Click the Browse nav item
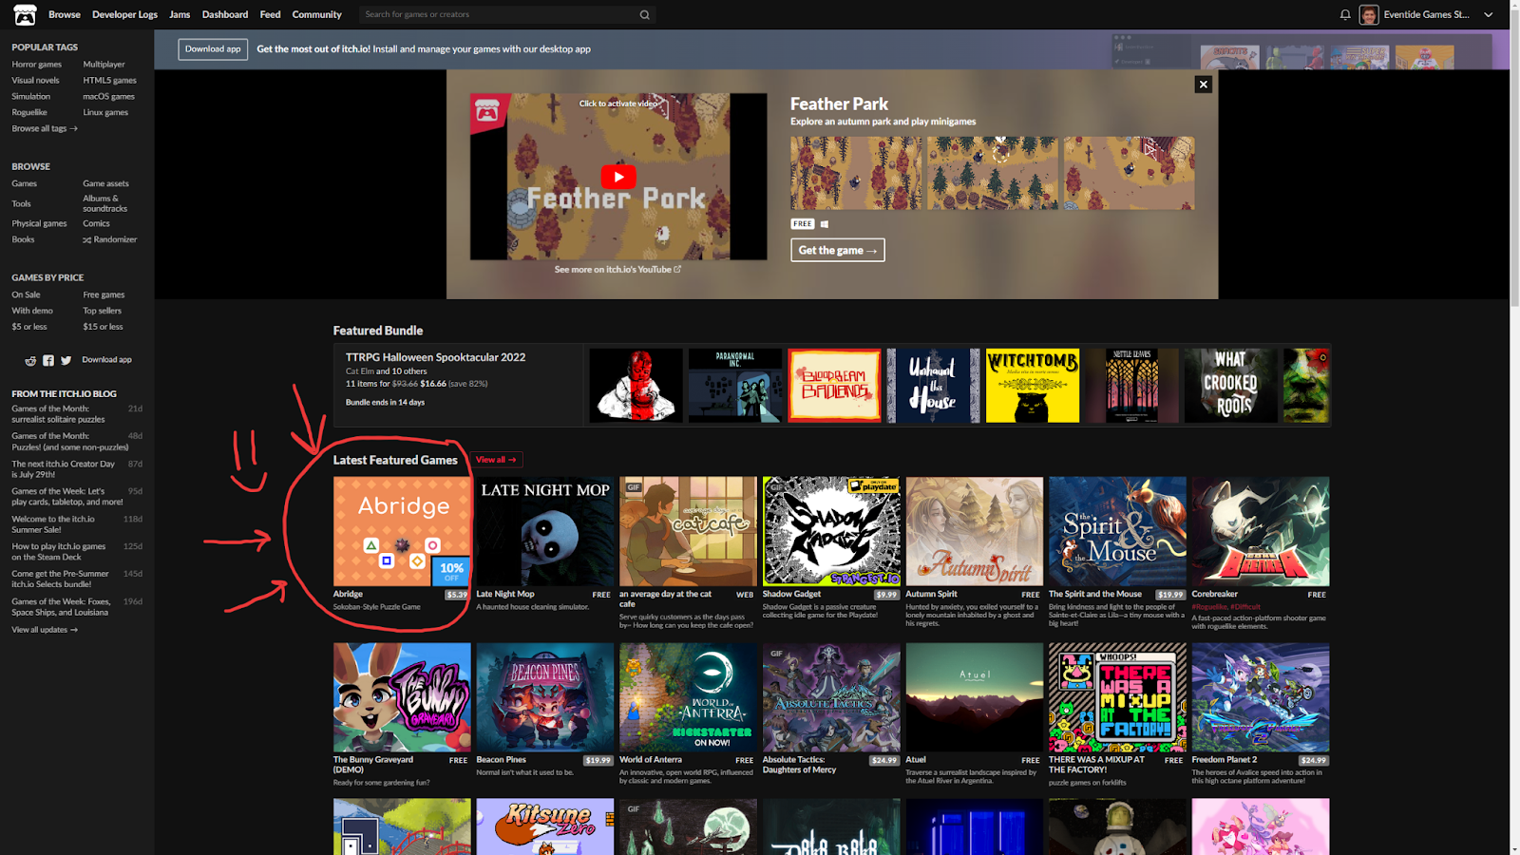The height and width of the screenshot is (855, 1520). tap(65, 14)
